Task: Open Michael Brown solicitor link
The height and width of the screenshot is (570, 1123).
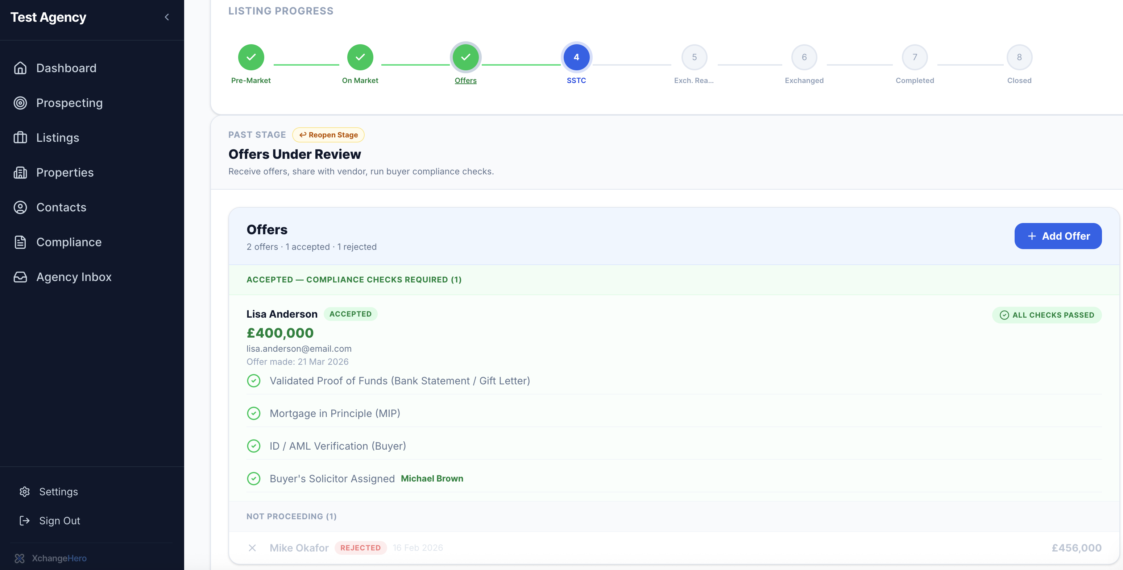Action: pyautogui.click(x=432, y=478)
